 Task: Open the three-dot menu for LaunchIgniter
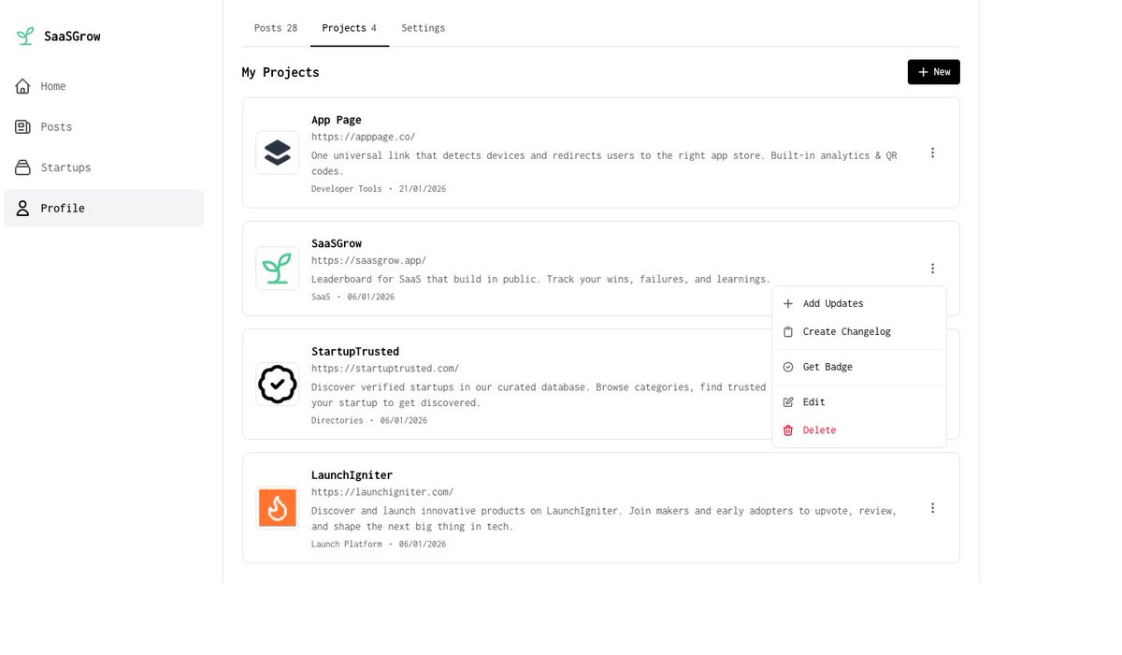click(932, 508)
